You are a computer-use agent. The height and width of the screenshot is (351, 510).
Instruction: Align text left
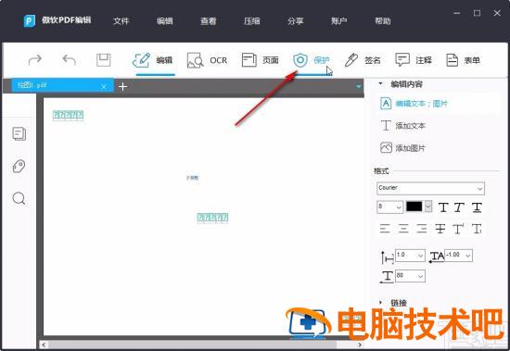pos(385,229)
